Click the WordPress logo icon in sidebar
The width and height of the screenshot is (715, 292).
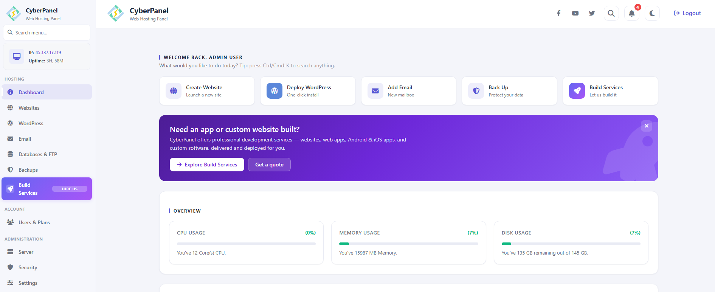(10, 123)
